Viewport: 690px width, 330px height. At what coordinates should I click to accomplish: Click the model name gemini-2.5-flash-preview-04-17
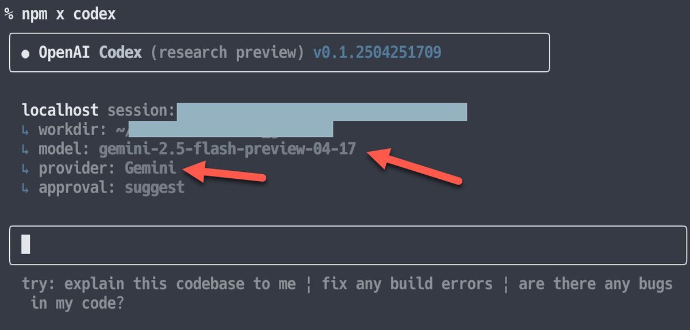(228, 149)
